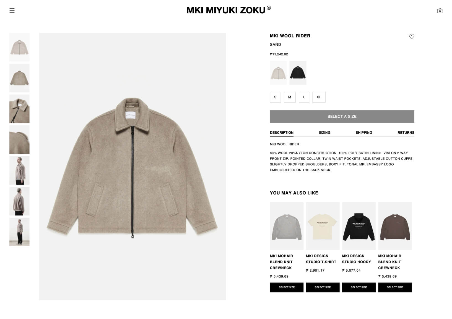This screenshot has width=452, height=319.
Task: Choose size XL
Action: tap(319, 97)
